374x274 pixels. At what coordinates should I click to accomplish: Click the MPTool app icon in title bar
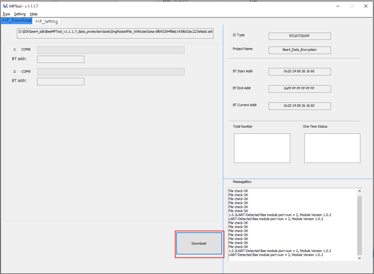click(5, 6)
